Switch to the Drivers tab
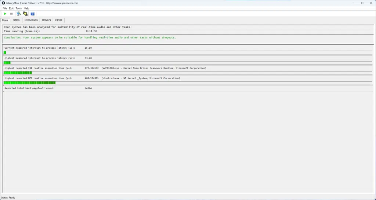The image size is (376, 200). (x=46, y=20)
